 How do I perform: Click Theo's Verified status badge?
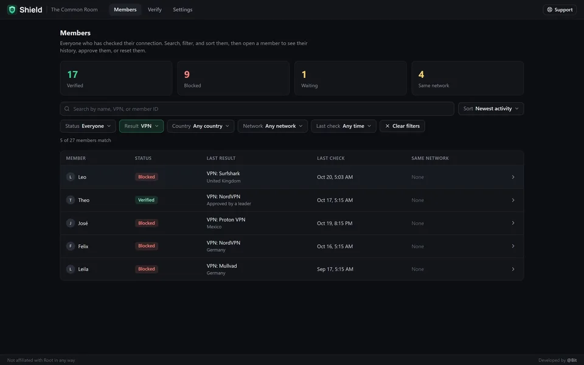coord(146,200)
